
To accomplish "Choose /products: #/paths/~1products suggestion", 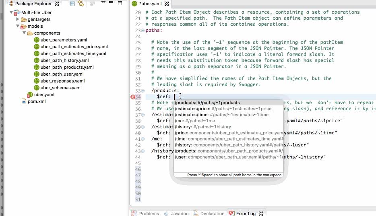I will click(x=229, y=103).
